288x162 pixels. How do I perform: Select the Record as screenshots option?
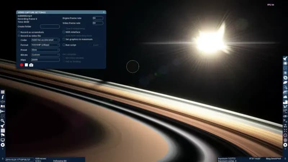click(x=19, y=32)
